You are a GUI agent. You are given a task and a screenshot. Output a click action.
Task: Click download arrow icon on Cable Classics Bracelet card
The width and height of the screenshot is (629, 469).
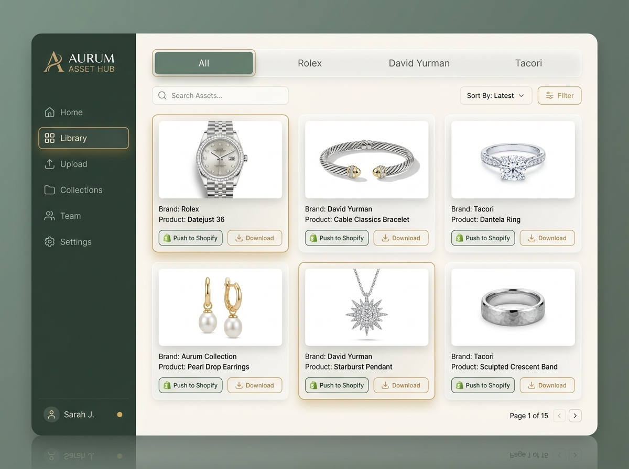(x=385, y=238)
